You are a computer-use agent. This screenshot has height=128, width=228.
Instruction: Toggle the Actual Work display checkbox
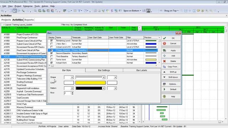coord(51,63)
